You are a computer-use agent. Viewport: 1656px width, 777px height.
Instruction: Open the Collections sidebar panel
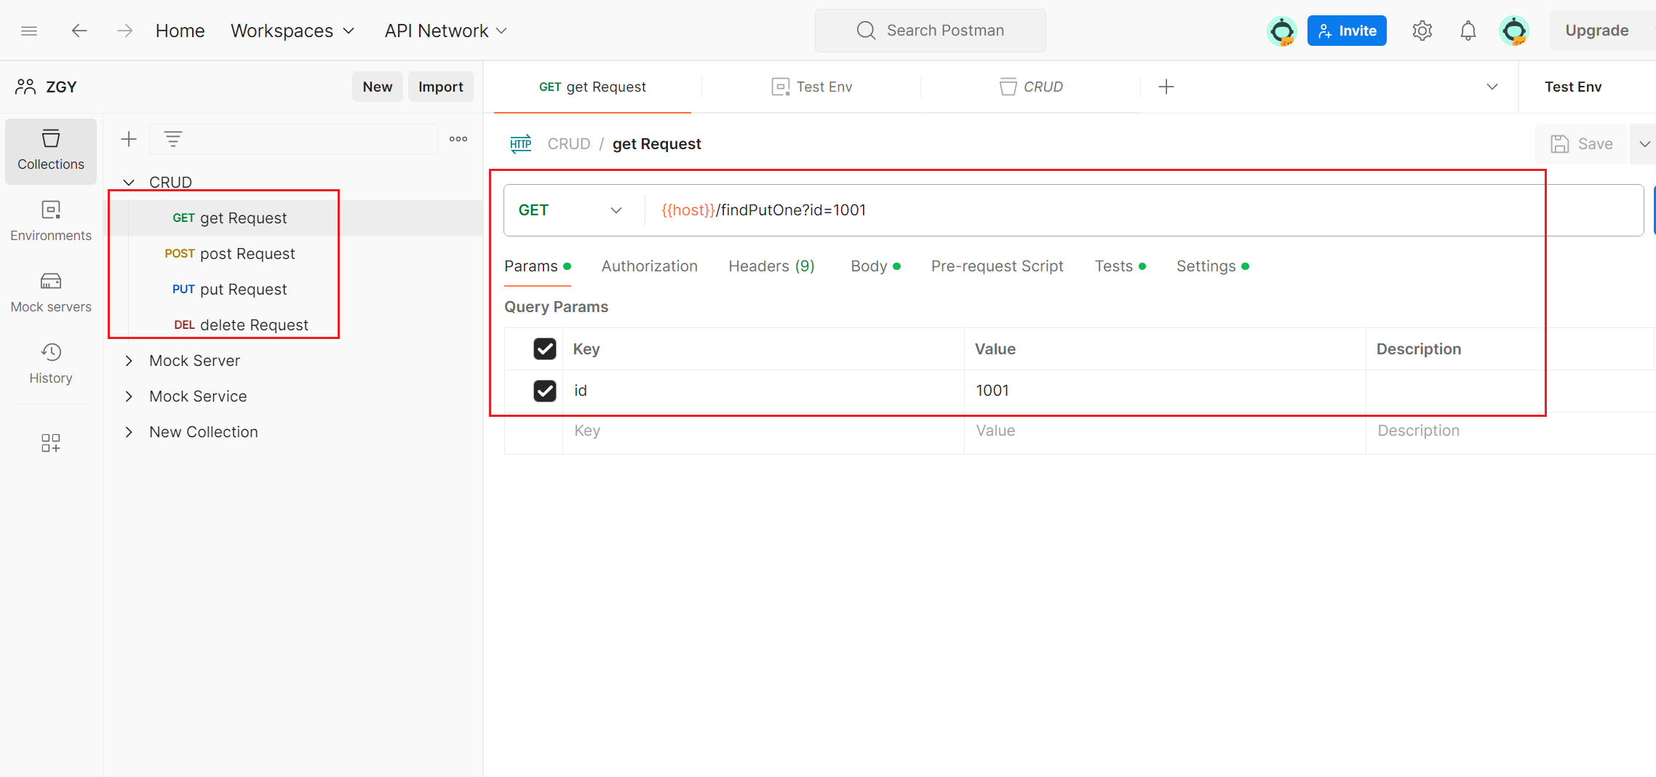(x=51, y=151)
